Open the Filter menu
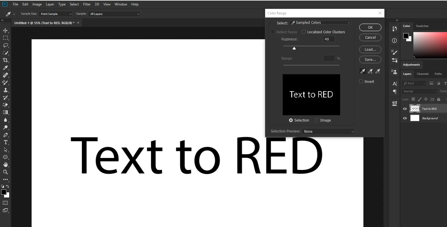Screen dimensions: 447x227 pos(87,4)
